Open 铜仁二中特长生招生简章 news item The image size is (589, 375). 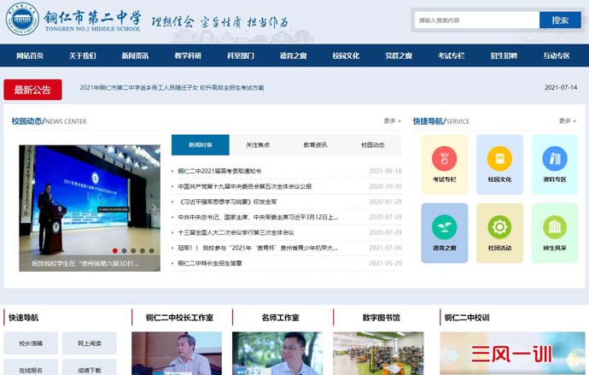[210, 263]
